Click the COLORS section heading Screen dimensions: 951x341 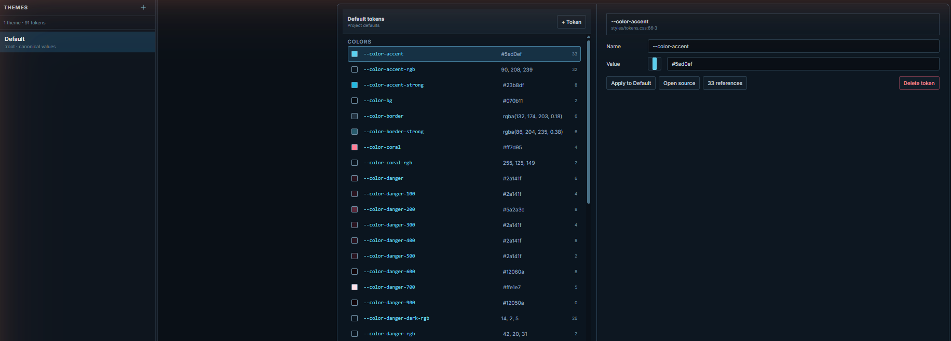pyautogui.click(x=359, y=41)
